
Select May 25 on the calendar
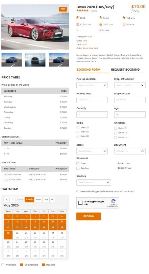[62, 235]
